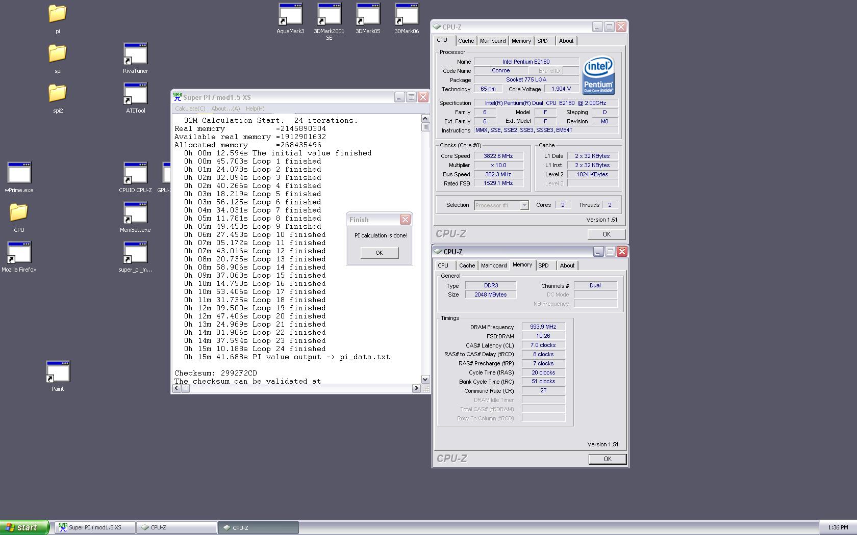Click Super PI horizontal scroll right arrow
857x535 pixels.
[x=416, y=388]
